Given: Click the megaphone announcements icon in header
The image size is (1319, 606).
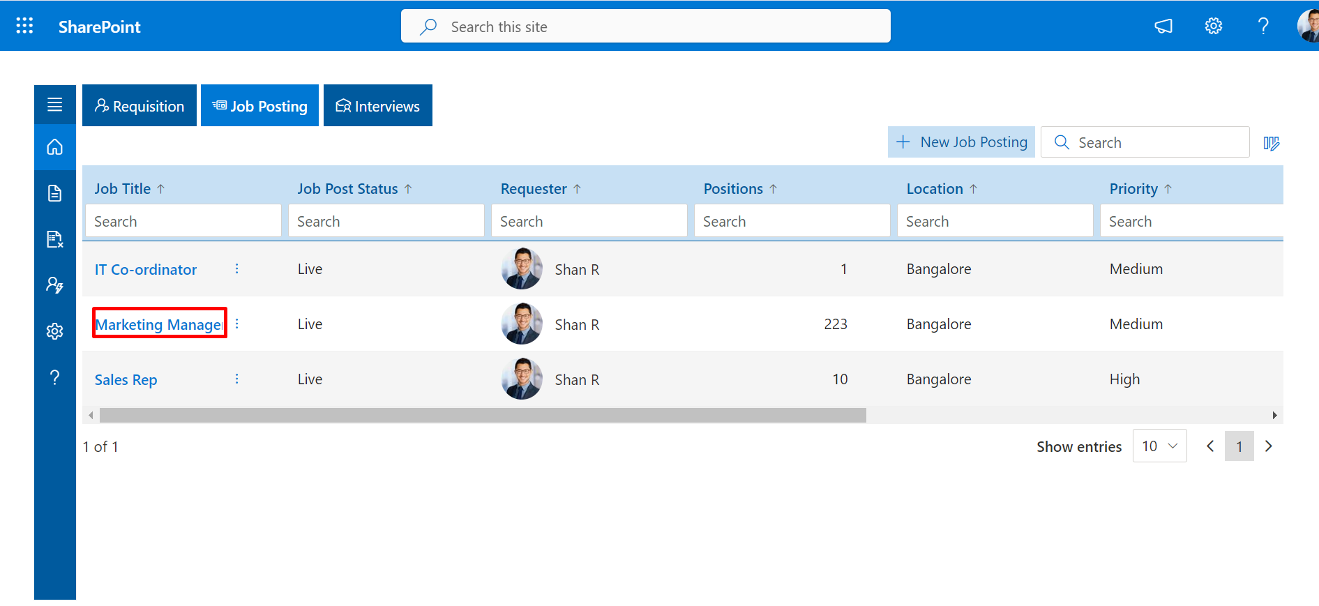Looking at the screenshot, I should click(1163, 26).
